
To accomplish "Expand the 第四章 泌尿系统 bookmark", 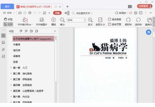I will (11, 85).
